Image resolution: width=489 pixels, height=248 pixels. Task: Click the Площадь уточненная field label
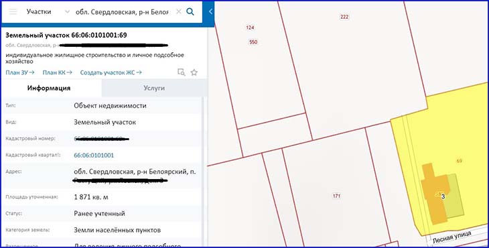[31, 197]
